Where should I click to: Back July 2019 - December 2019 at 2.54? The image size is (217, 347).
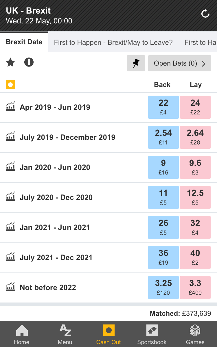163,137
